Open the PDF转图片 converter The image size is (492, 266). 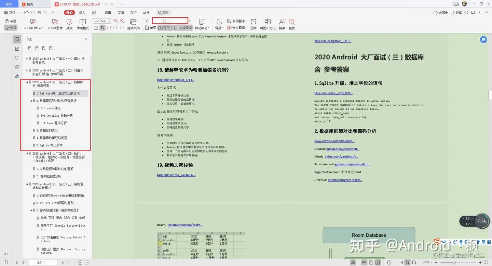click(x=55, y=24)
